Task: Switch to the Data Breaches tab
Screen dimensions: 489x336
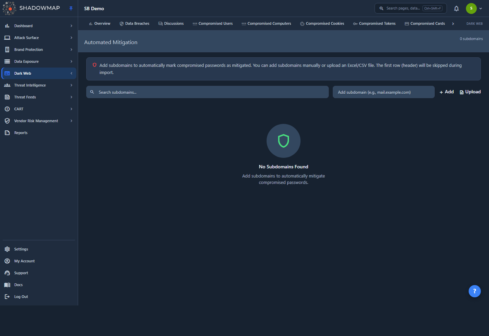Action: 134,24
